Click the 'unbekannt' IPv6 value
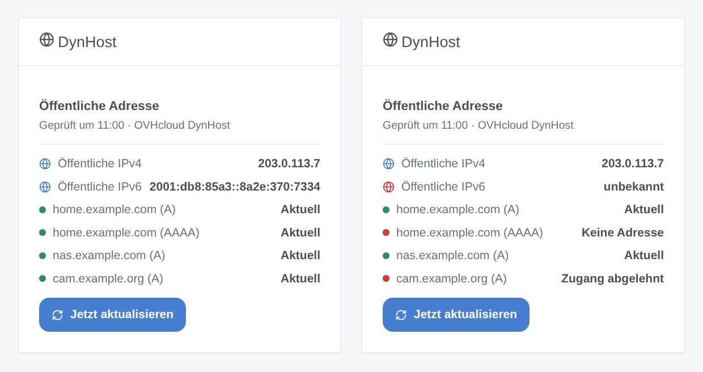703x372 pixels. click(x=634, y=187)
